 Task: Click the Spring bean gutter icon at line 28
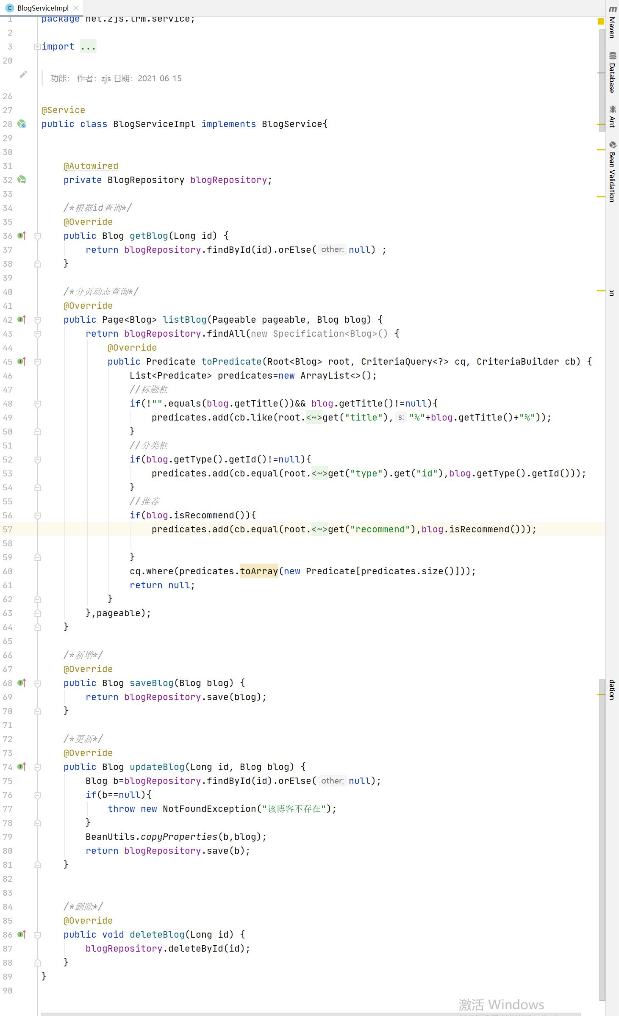[x=22, y=124]
